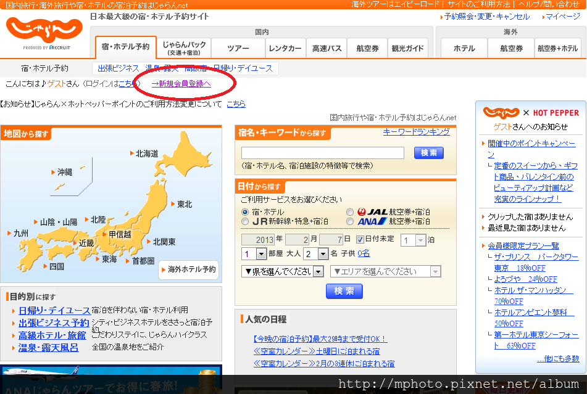The image size is (587, 394).
Task: Open the ツアー tab
Action: pos(238,48)
